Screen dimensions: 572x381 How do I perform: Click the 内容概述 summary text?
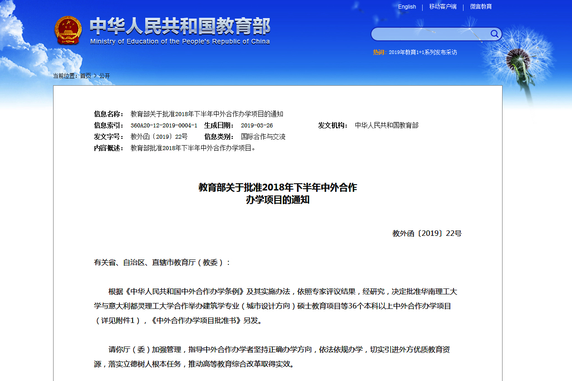pos(193,148)
